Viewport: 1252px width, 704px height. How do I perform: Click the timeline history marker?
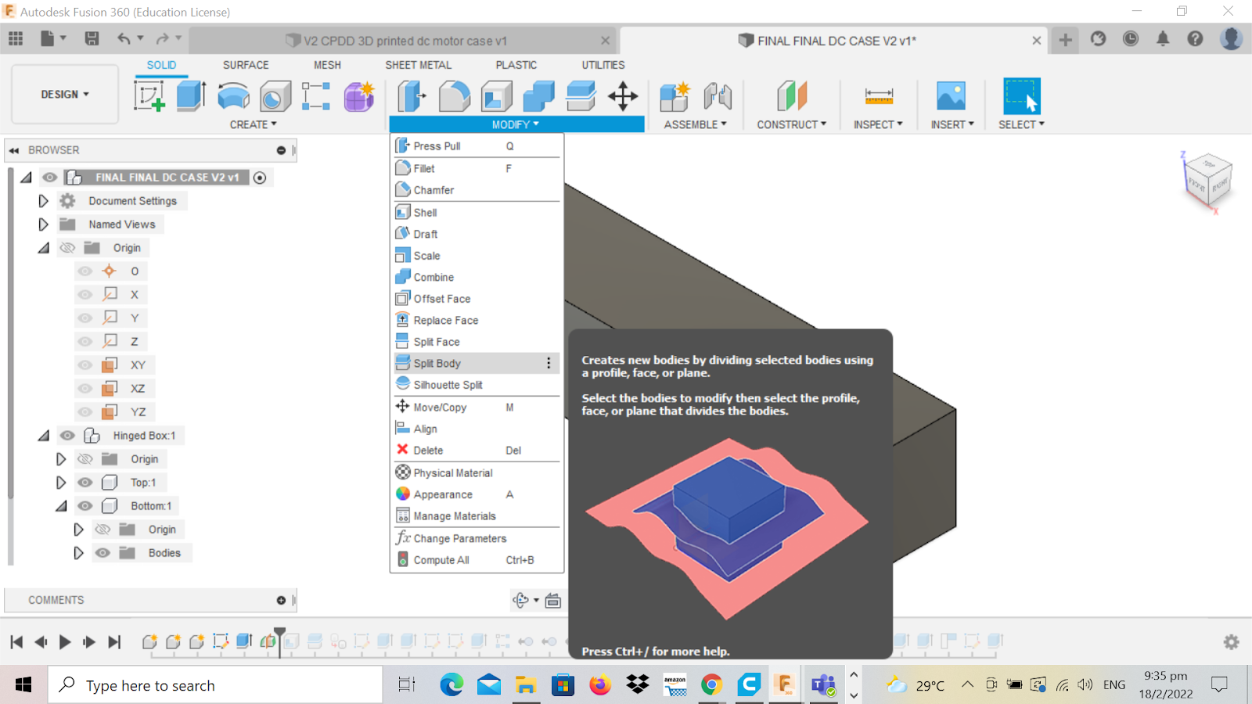(x=279, y=641)
